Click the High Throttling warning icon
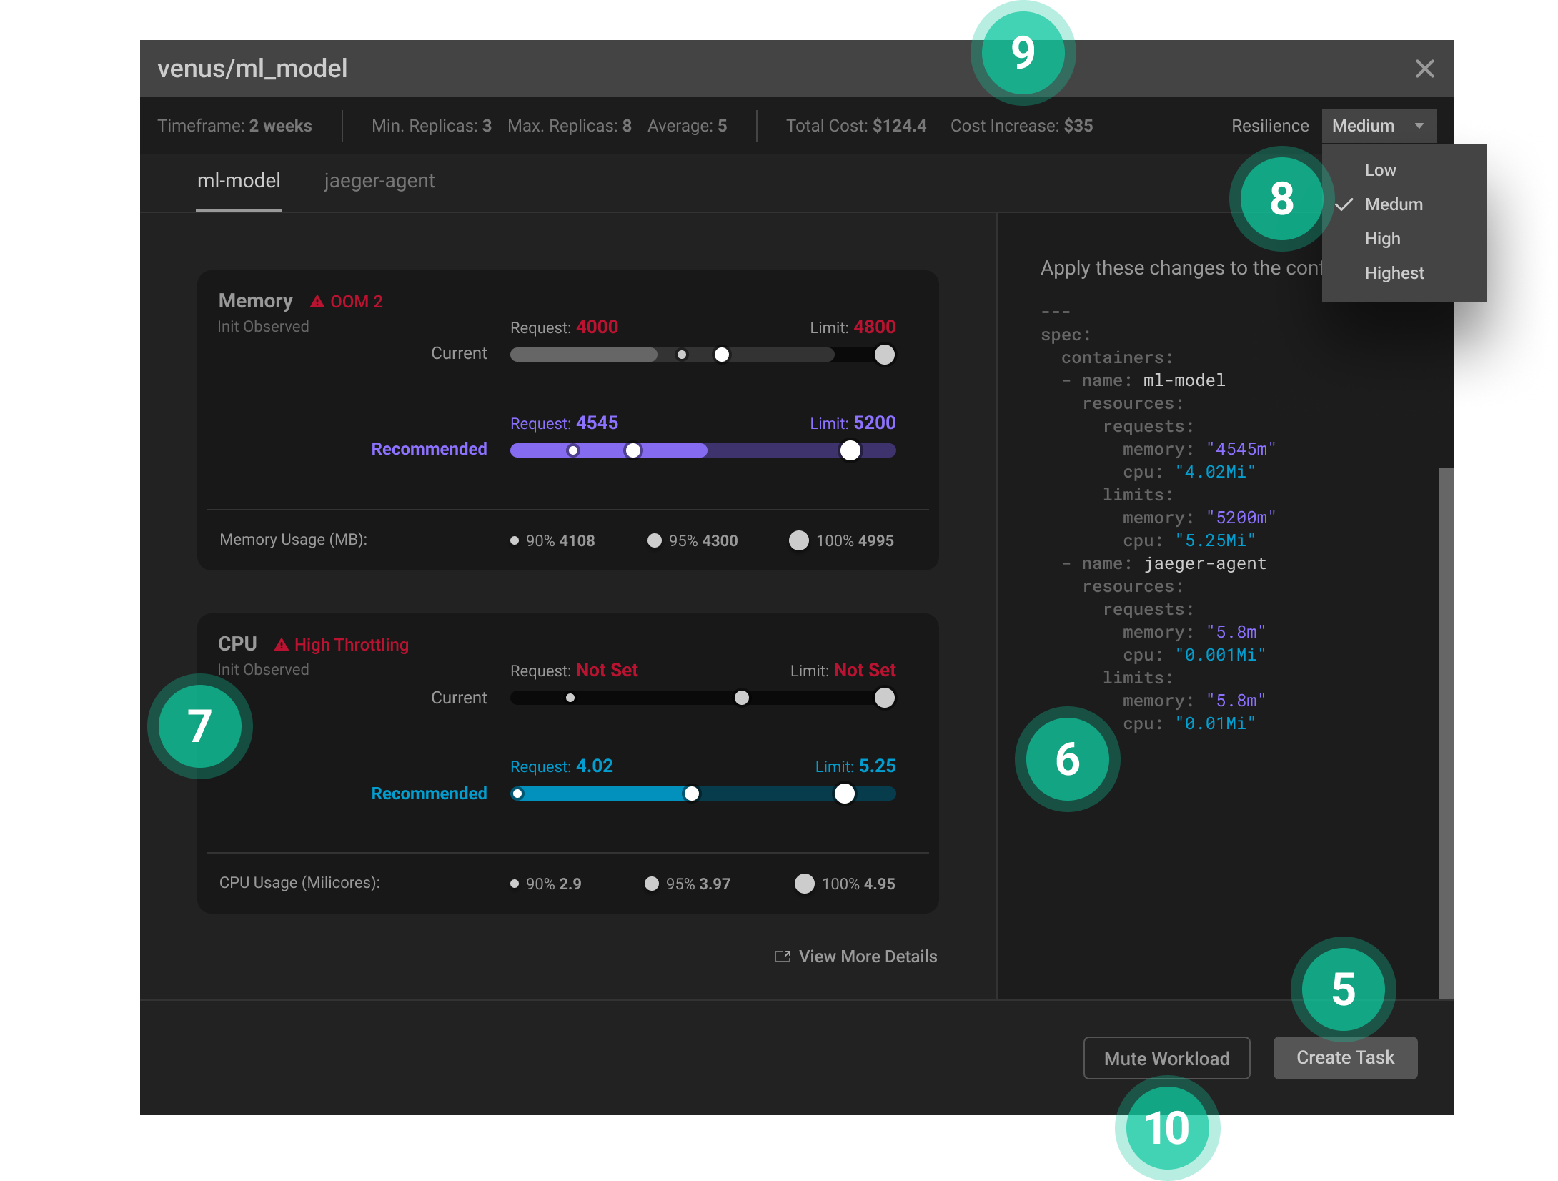The image size is (1558, 1181). [282, 645]
